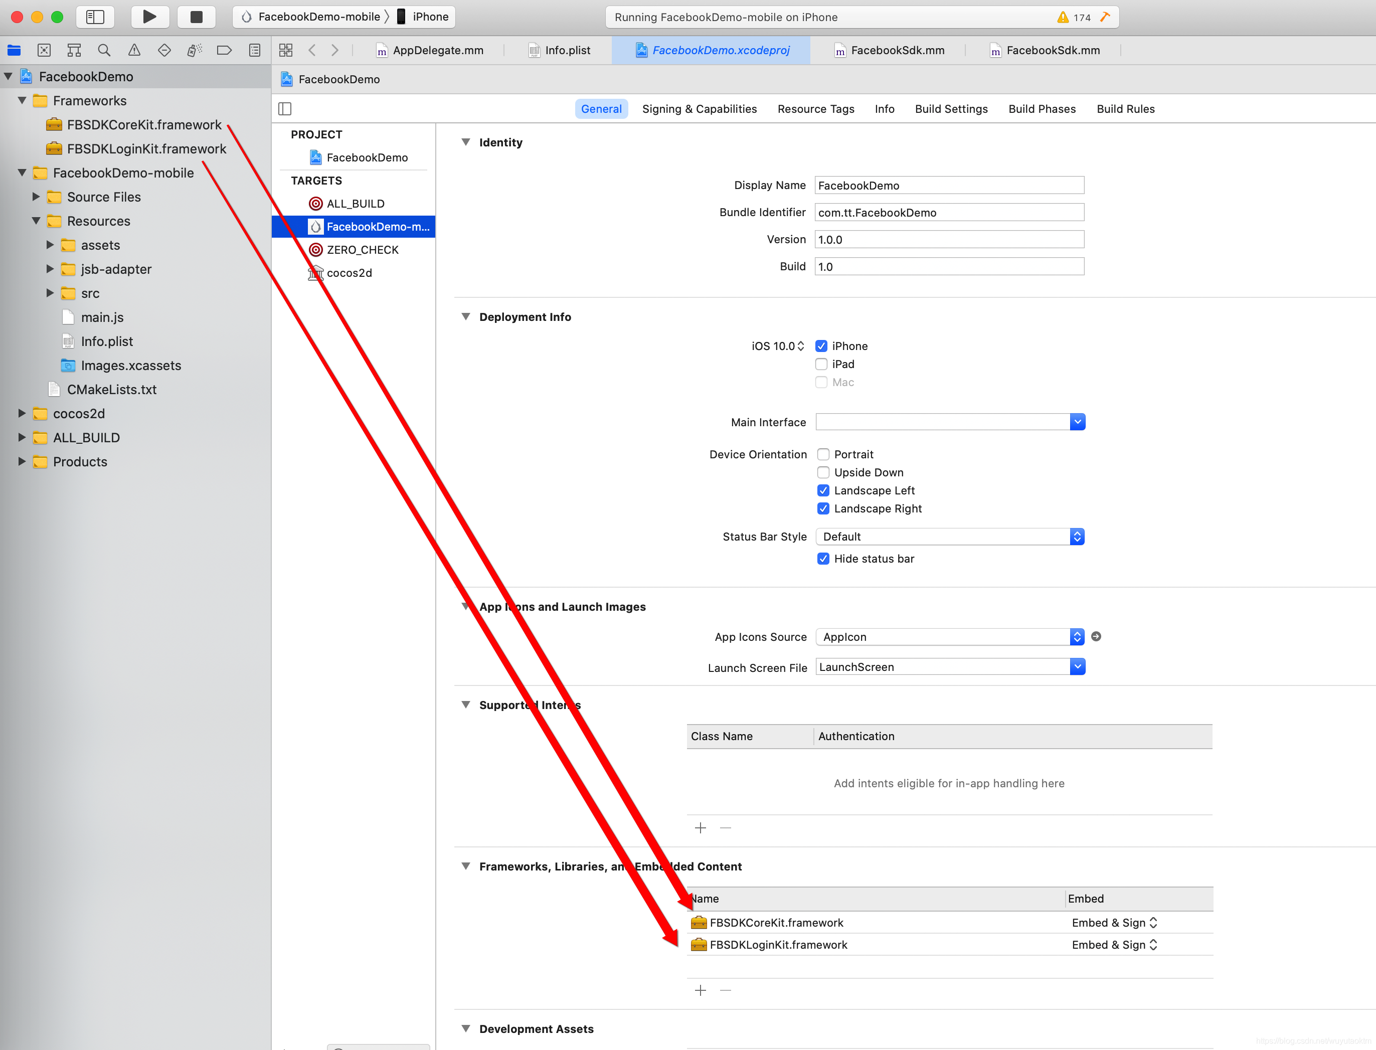The image size is (1376, 1050).
Task: Click the Bundle Identifier field
Action: pos(949,213)
